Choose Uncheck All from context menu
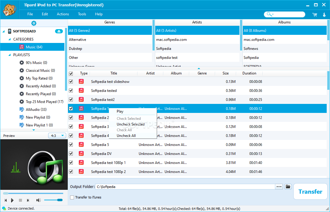 (133, 135)
